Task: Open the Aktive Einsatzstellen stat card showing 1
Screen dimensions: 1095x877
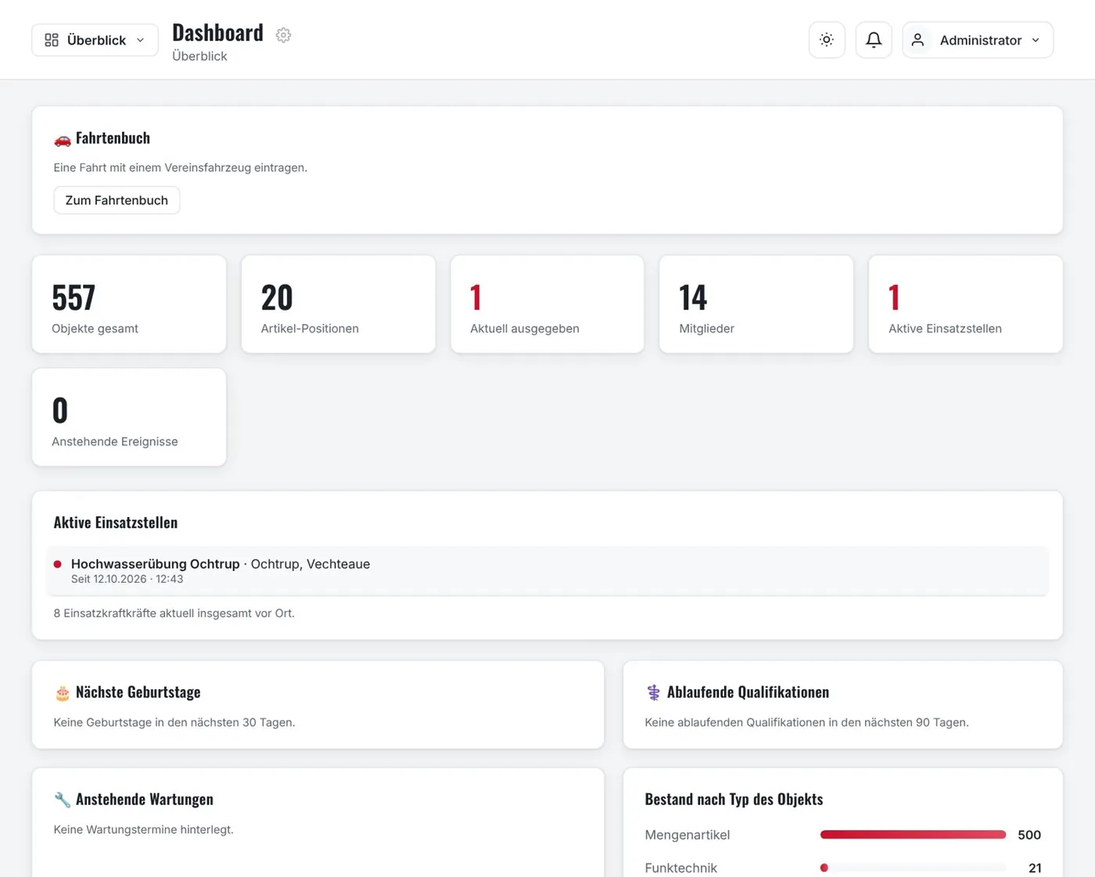Action: click(965, 304)
